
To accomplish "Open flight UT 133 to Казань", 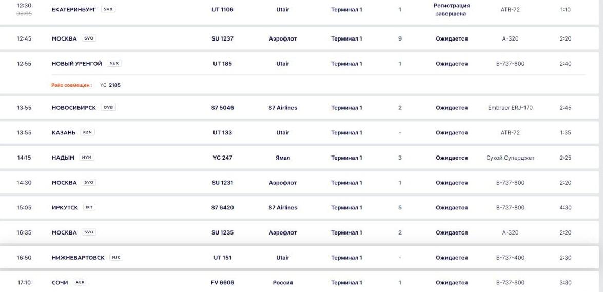I will click(222, 132).
